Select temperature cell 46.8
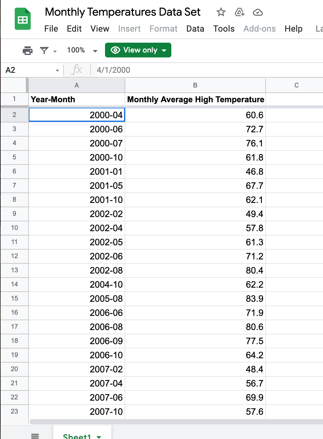This screenshot has width=323, height=439. 195,172
